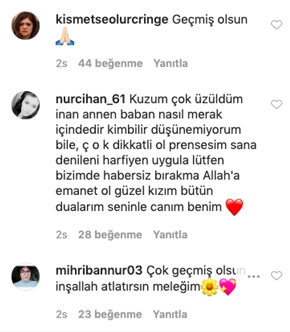The width and height of the screenshot is (290, 332).
Task: Open nurcihan_61's profile avatar
Action: coord(26,105)
